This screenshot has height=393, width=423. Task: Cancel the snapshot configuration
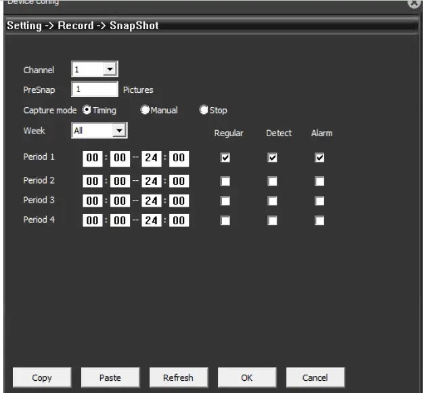tap(315, 377)
